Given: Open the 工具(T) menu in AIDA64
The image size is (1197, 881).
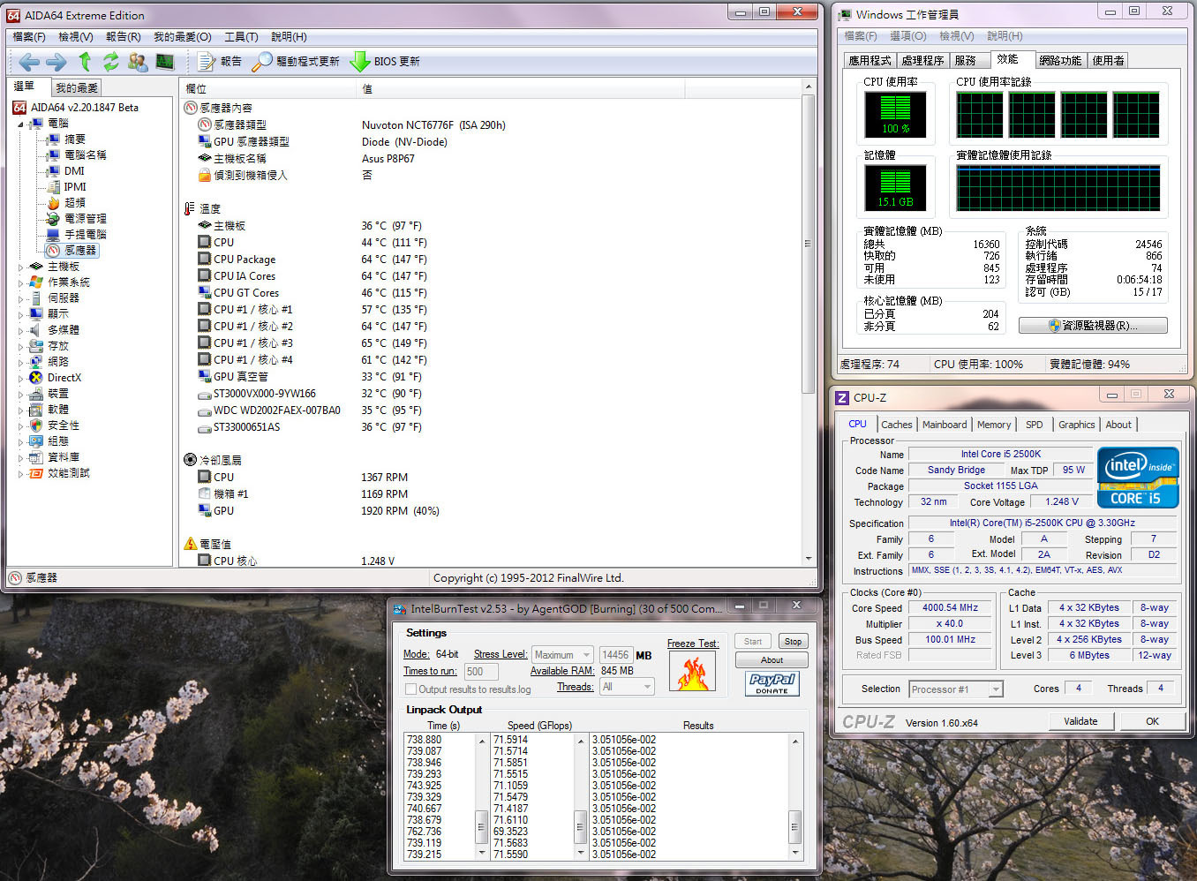Looking at the screenshot, I should point(241,37).
